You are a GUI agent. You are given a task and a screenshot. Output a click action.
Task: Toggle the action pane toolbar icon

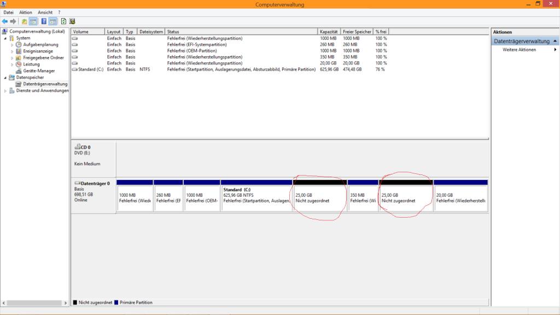pyautogui.click(x=53, y=21)
